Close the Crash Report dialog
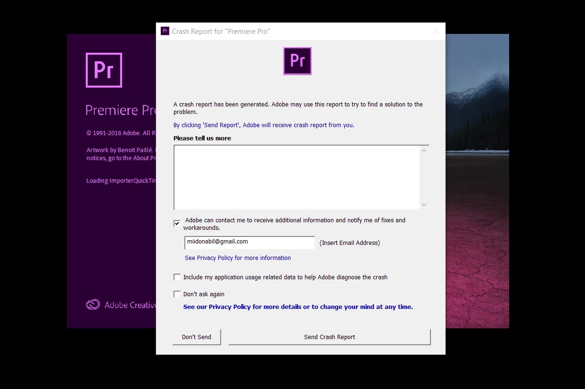The width and height of the screenshot is (585, 389). (436, 31)
